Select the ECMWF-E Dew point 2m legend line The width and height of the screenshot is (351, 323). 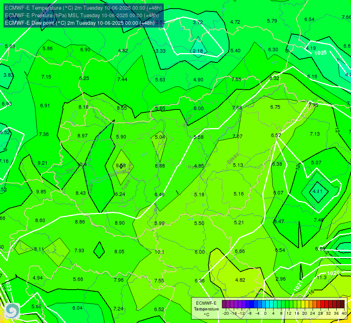click(x=80, y=23)
